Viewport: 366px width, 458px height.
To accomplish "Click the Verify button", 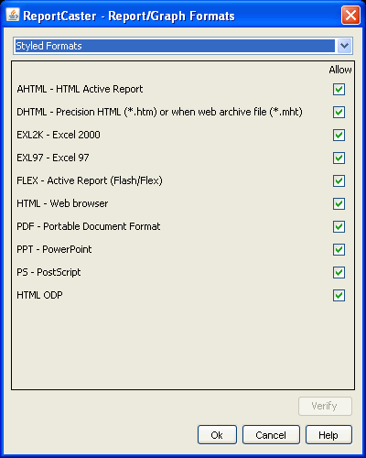I will tap(325, 406).
